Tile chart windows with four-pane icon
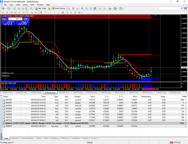Screen dimensions: 188x144 95,8
